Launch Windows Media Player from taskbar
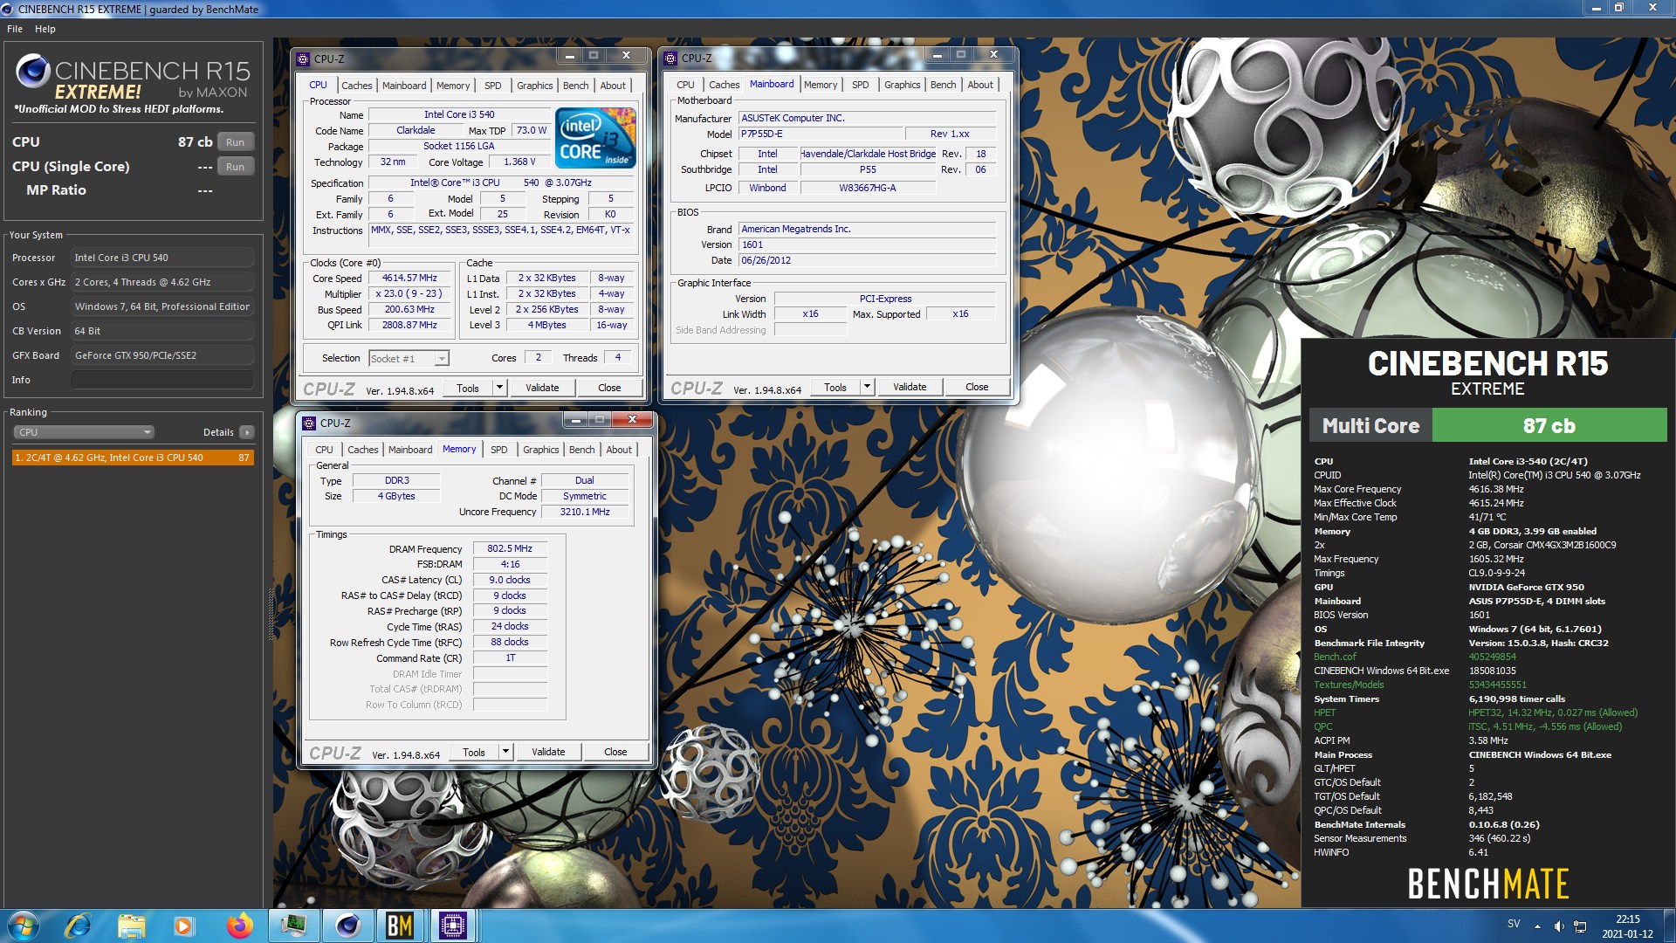The height and width of the screenshot is (943, 1676). (183, 926)
